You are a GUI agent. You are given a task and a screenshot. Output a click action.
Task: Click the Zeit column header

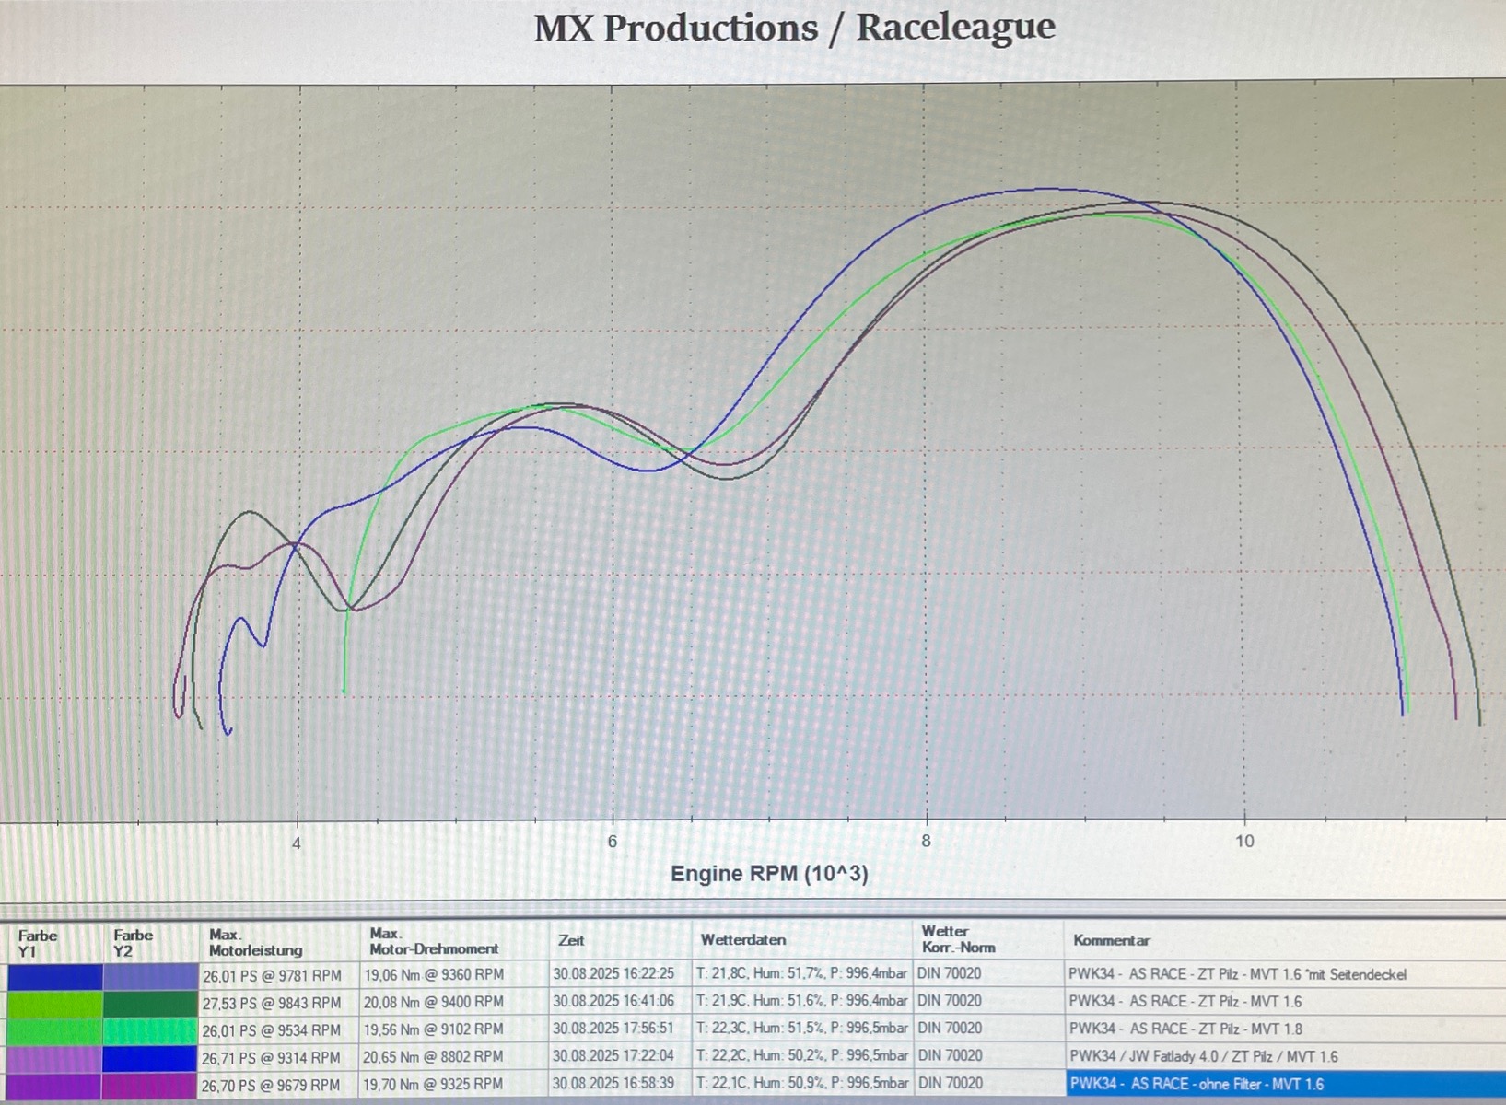pos(571,941)
